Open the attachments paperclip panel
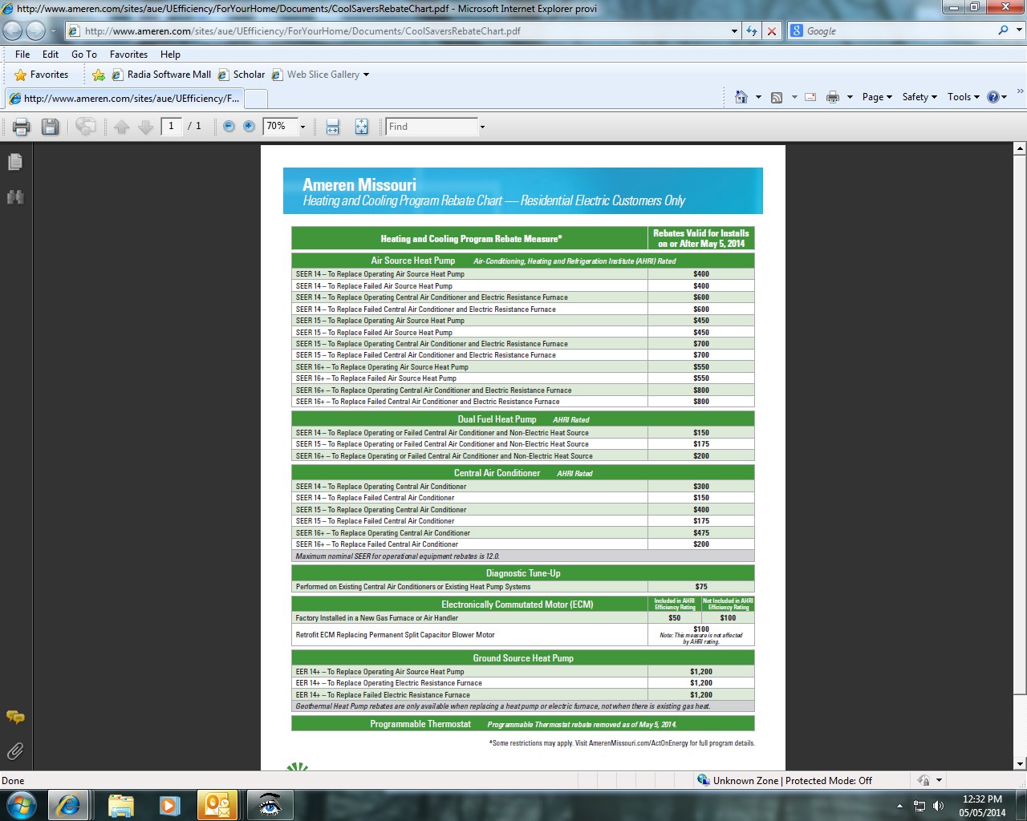This screenshot has height=821, width=1027. 14,751
